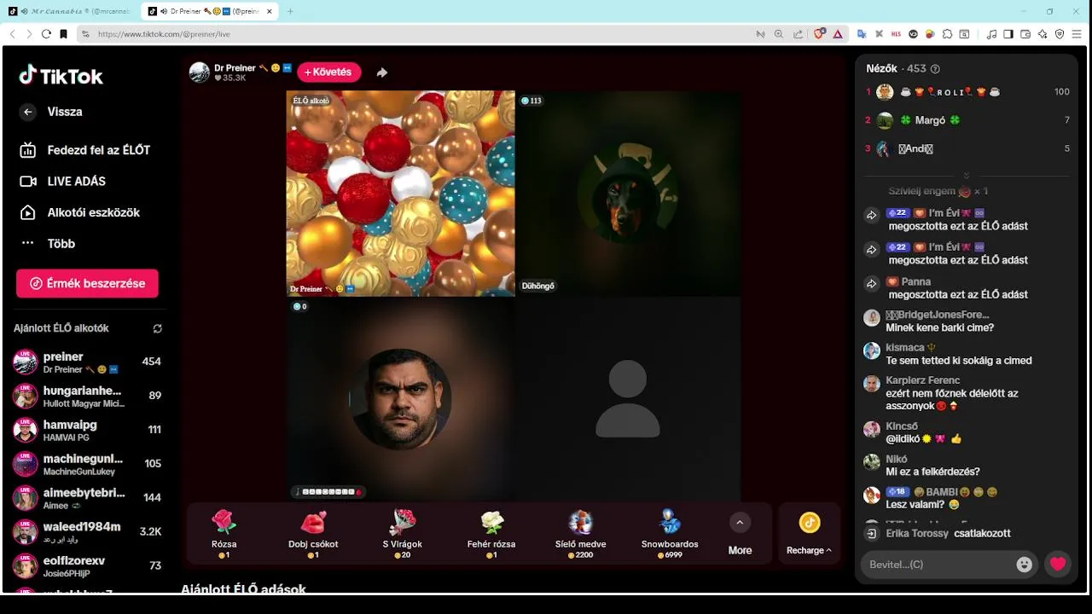Open eolflzorexv live in sidebar
The width and height of the screenshot is (1092, 614).
(x=87, y=566)
